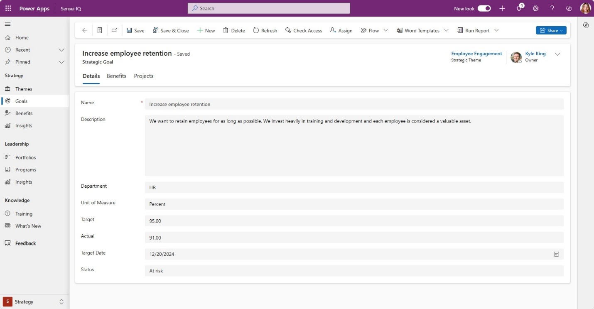Open the Employee Engagement theme link

[476, 54]
